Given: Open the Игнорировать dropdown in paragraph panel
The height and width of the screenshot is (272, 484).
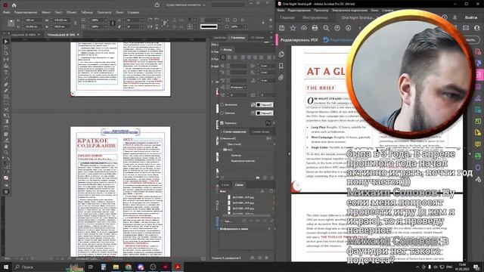Looking at the screenshot, I should click(x=238, y=88).
